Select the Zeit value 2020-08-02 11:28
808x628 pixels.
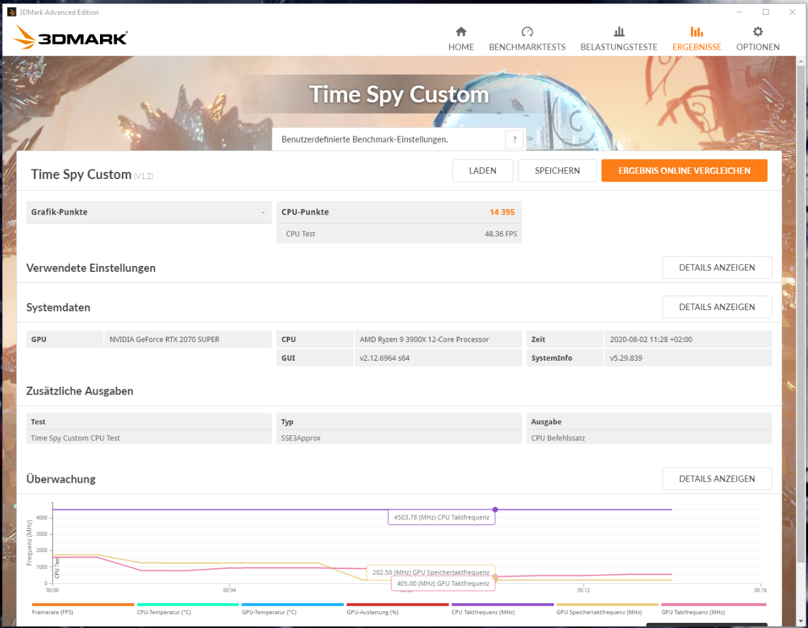click(651, 339)
